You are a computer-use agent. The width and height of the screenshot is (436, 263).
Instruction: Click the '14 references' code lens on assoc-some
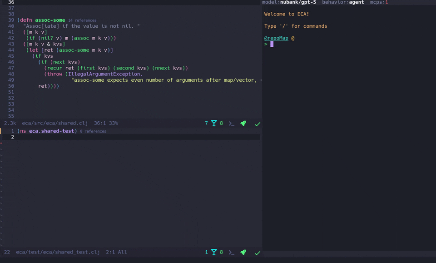click(x=82, y=20)
